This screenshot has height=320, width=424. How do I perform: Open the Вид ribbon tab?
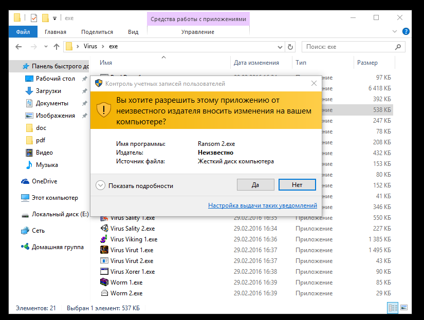pyautogui.click(x=133, y=32)
